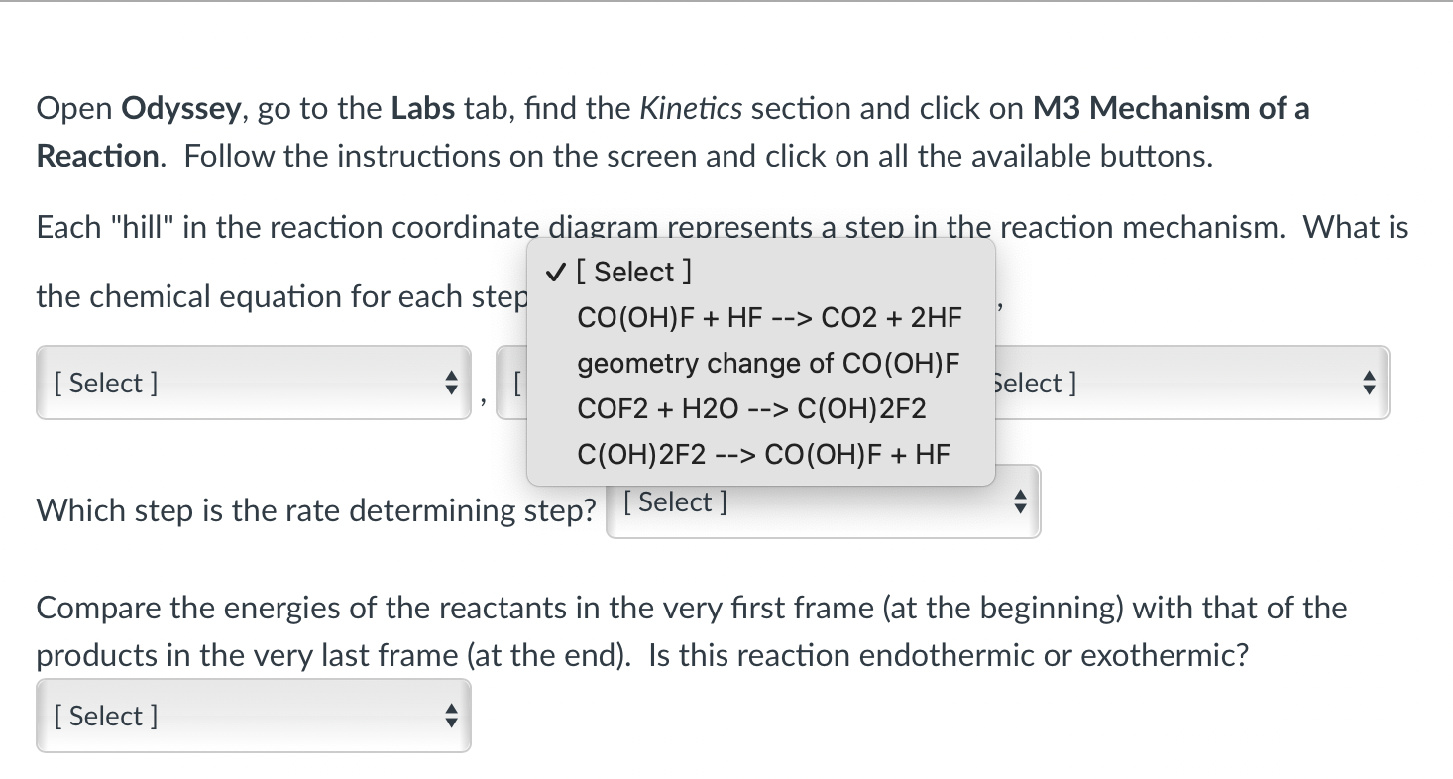This screenshot has height=779, width=1453.
Task: Click the Labs tab mention in instructions
Action: [x=424, y=108]
